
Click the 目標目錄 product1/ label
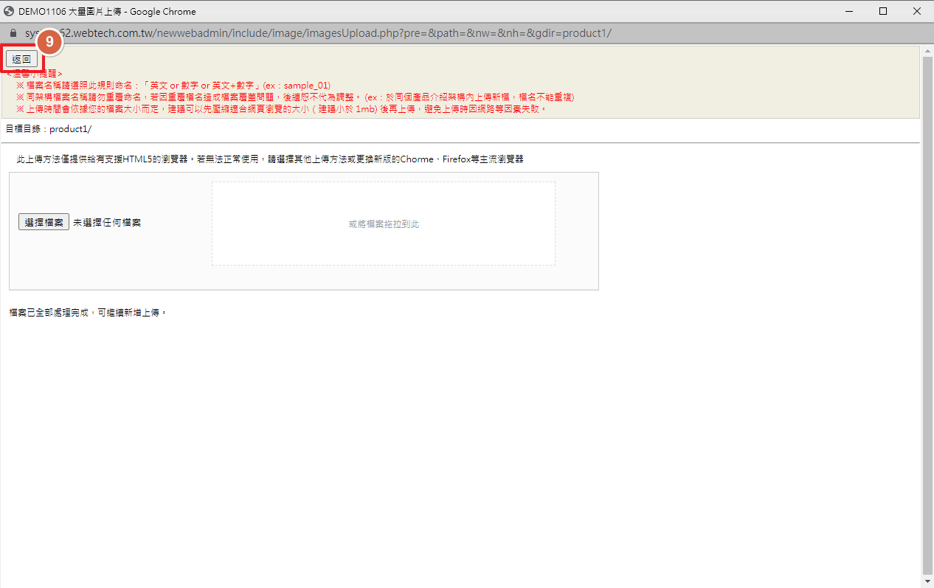point(49,129)
